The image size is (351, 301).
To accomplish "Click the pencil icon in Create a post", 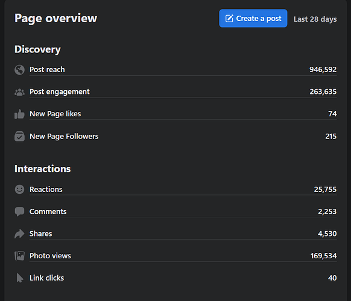I will point(229,18).
